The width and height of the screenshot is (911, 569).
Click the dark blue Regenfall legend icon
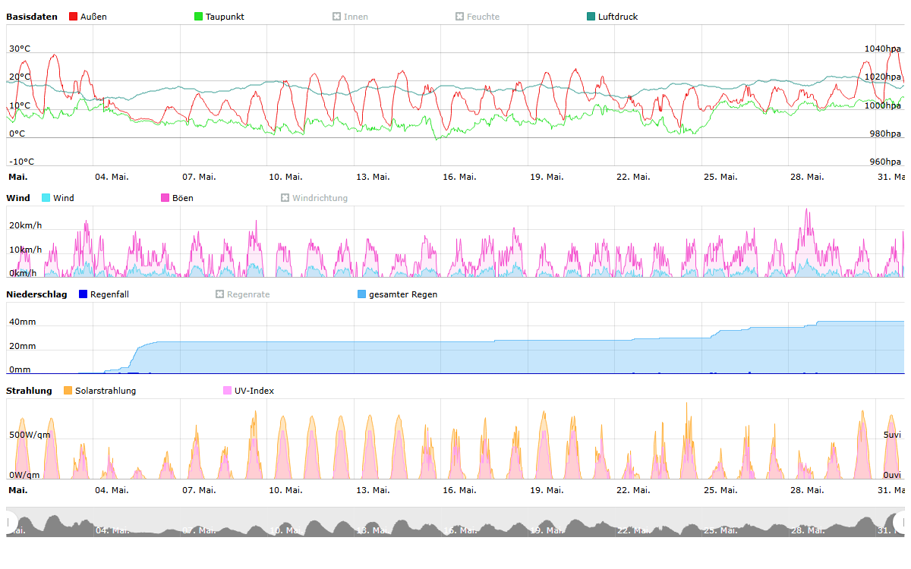point(84,294)
